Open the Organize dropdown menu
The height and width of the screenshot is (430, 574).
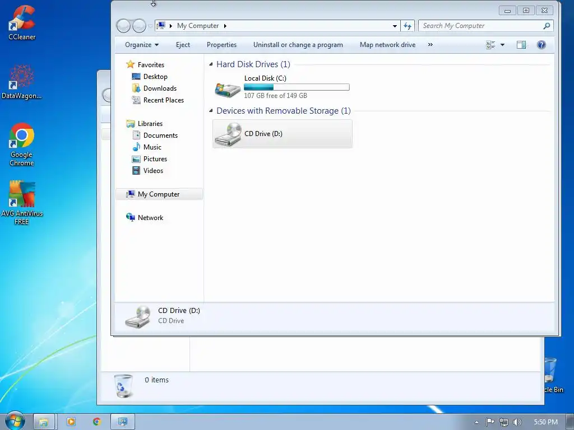[x=142, y=45]
